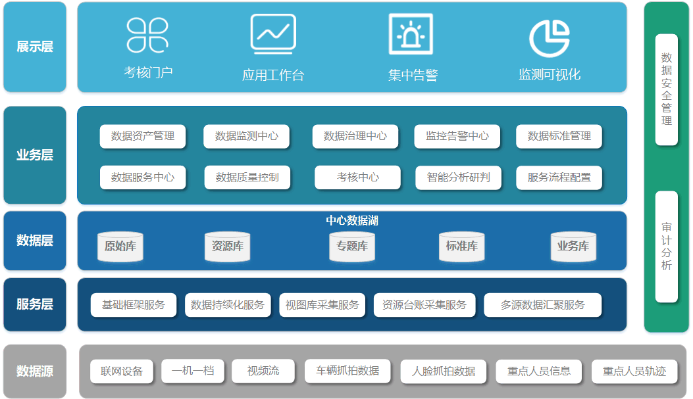
Task: Choose the 车辆抓拍数据 data source
Action: (347, 371)
